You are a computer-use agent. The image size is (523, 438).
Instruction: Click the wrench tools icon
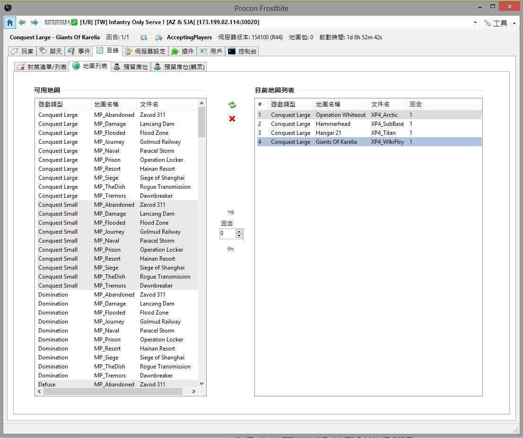tap(488, 23)
